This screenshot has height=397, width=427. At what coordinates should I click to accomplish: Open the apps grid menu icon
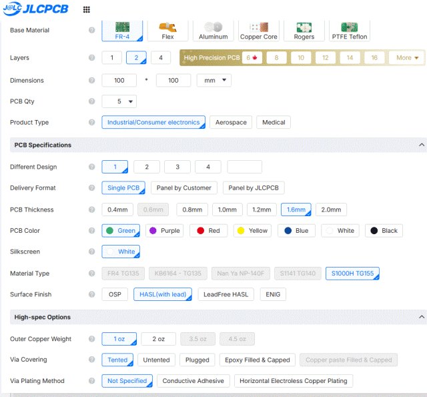click(x=86, y=10)
